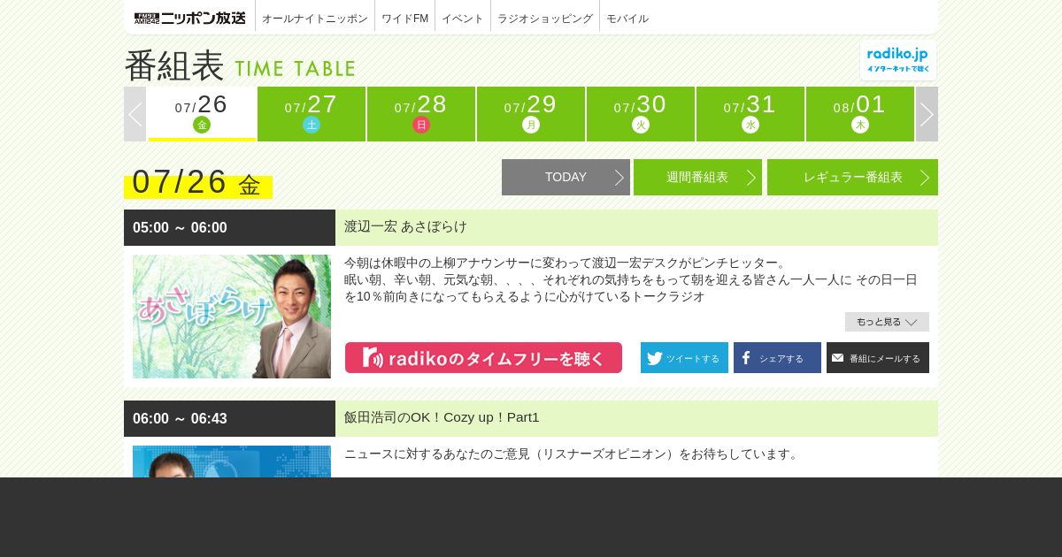Select the 07/30 Tuesday date tab
This screenshot has width=1062, height=557.
[641, 114]
